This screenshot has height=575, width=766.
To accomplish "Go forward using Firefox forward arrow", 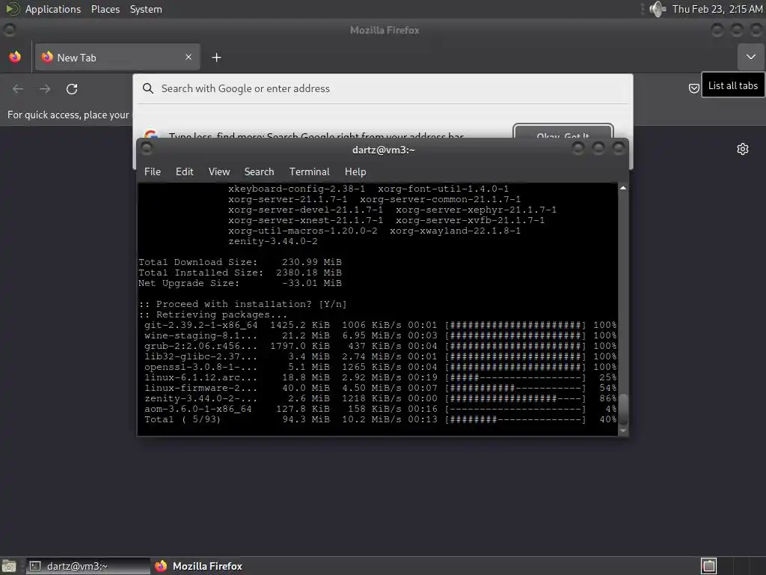I will [45, 89].
